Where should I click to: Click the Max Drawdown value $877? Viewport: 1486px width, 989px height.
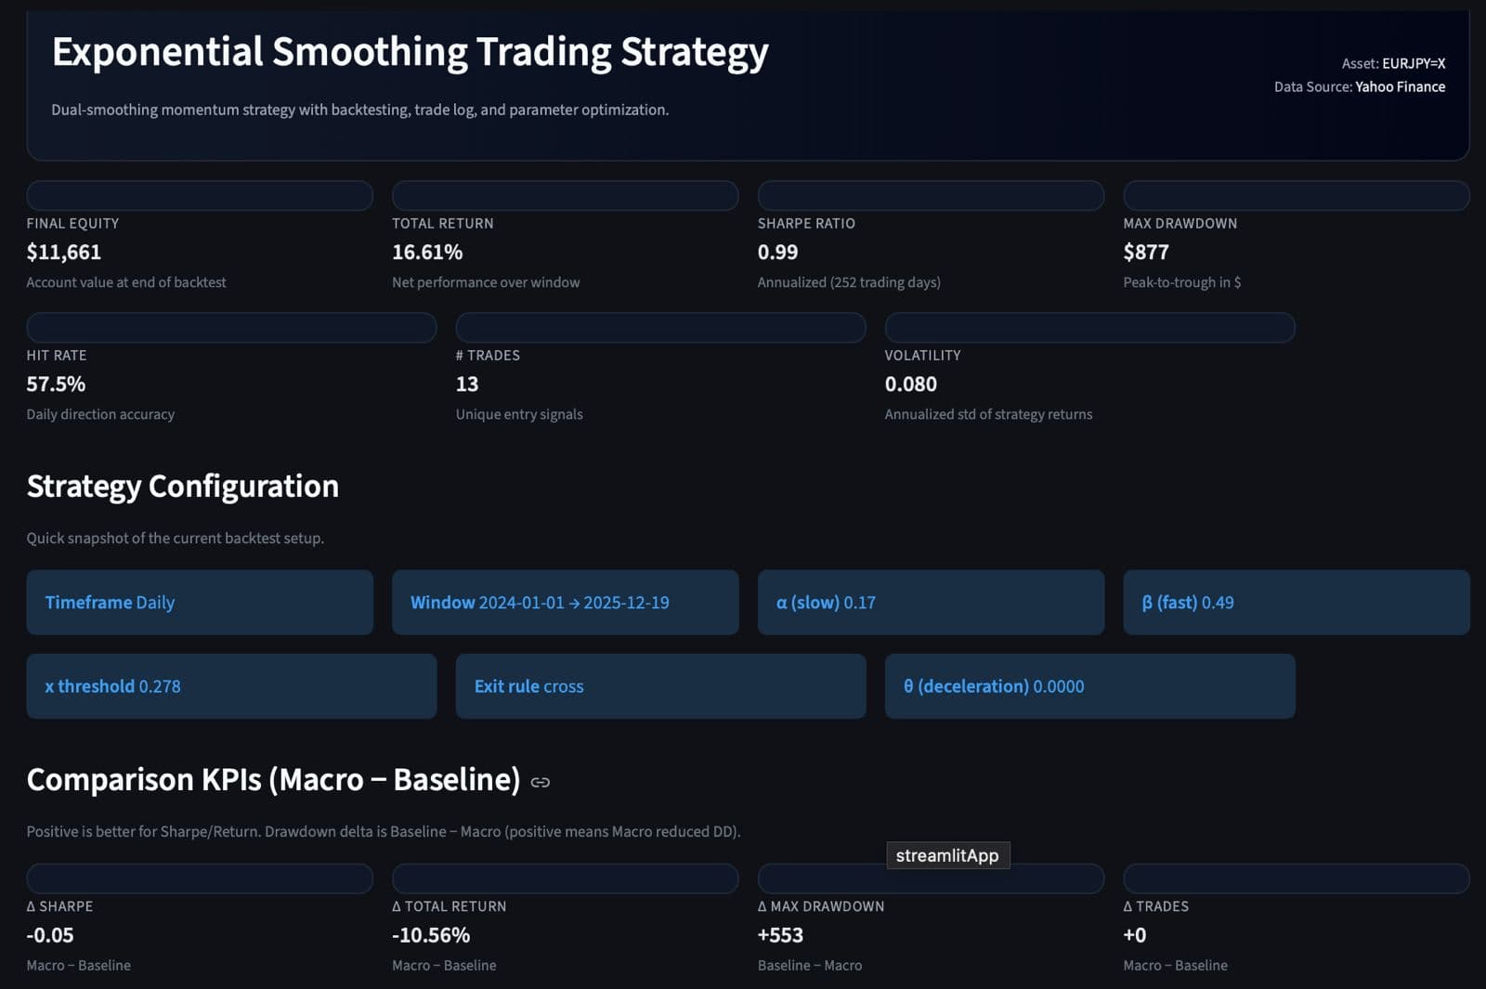tap(1146, 253)
